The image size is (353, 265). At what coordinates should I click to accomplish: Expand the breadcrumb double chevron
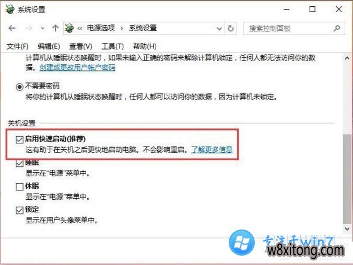[79, 28]
